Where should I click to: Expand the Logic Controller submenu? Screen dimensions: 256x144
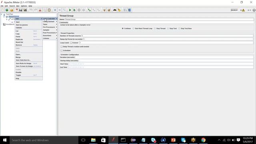click(50, 19)
